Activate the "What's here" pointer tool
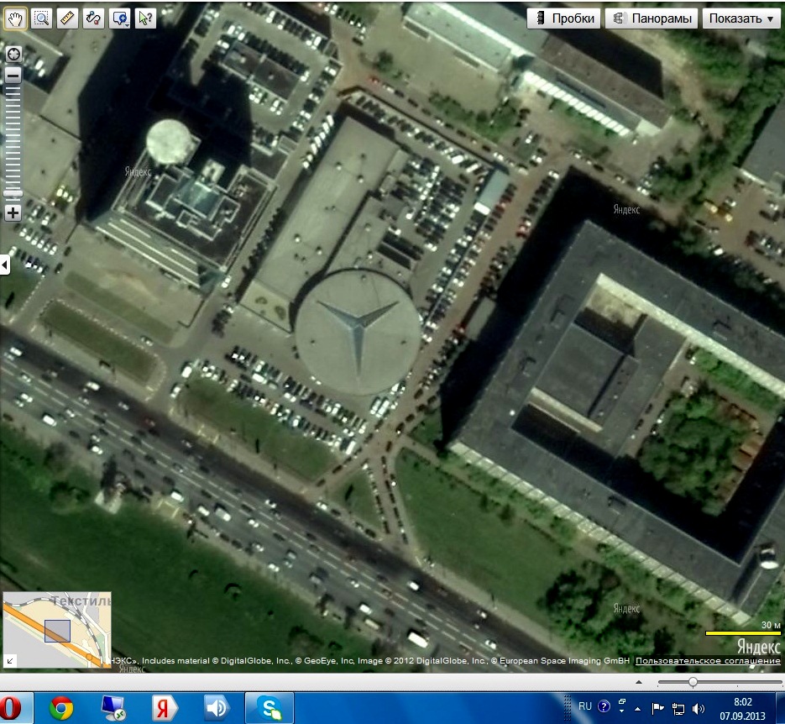785x724 pixels. point(145,18)
